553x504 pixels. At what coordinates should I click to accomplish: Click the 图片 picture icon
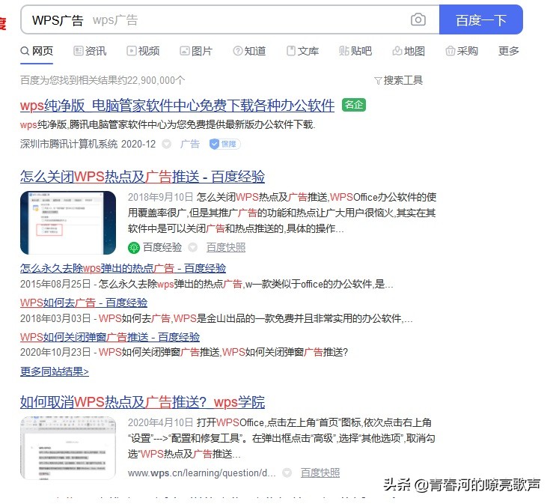tap(184, 51)
